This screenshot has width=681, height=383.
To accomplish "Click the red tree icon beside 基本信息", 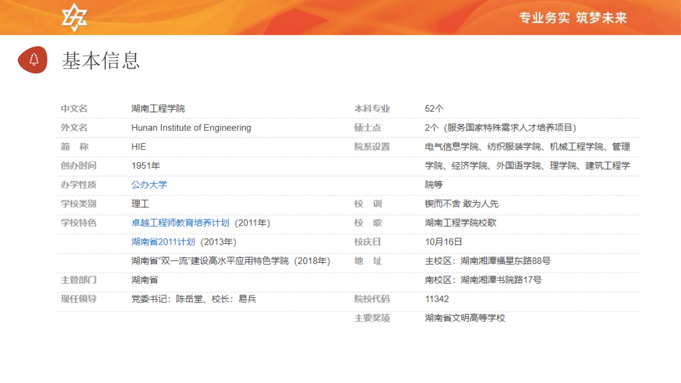I will [x=33, y=60].
